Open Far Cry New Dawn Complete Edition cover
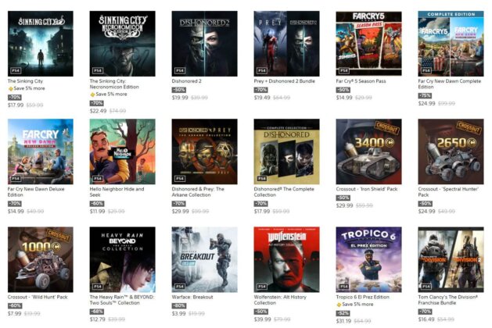The width and height of the screenshot is (492, 328). 451,44
